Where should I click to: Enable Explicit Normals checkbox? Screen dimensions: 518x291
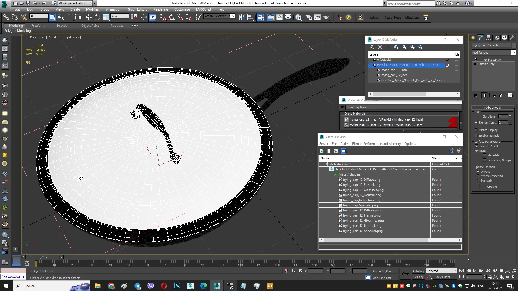pos(476,136)
